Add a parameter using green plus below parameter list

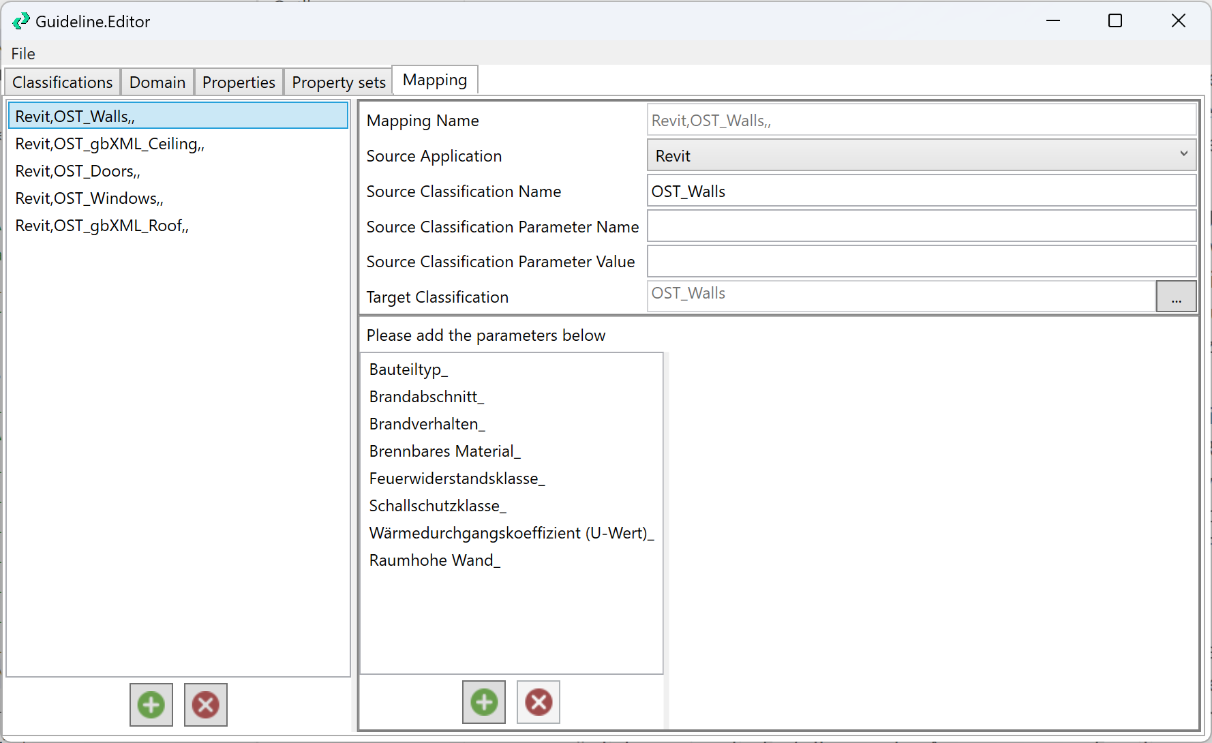click(484, 702)
